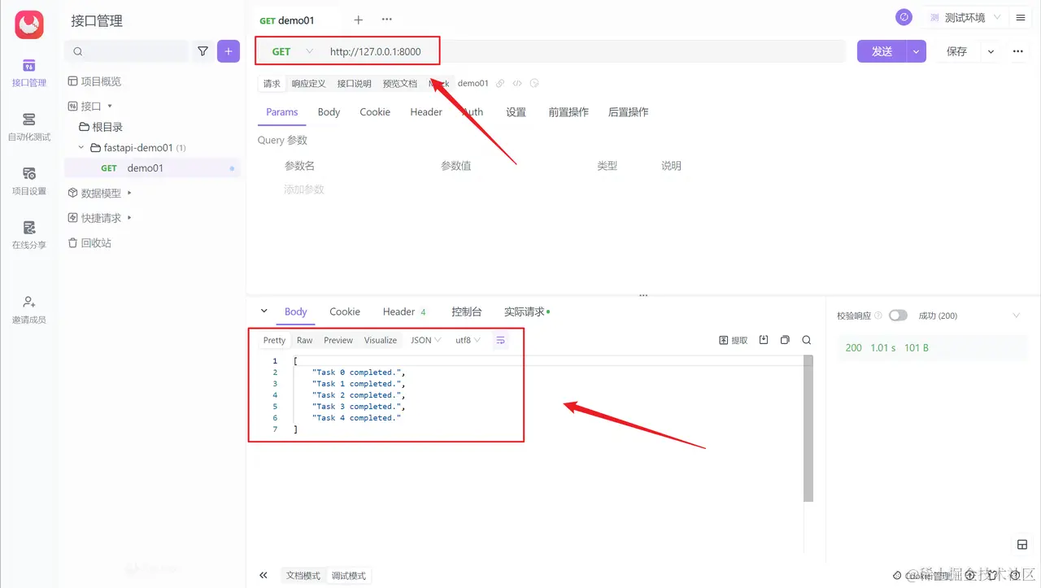Collapse the response panel chevron
This screenshot has height=588, width=1041.
pyautogui.click(x=264, y=311)
